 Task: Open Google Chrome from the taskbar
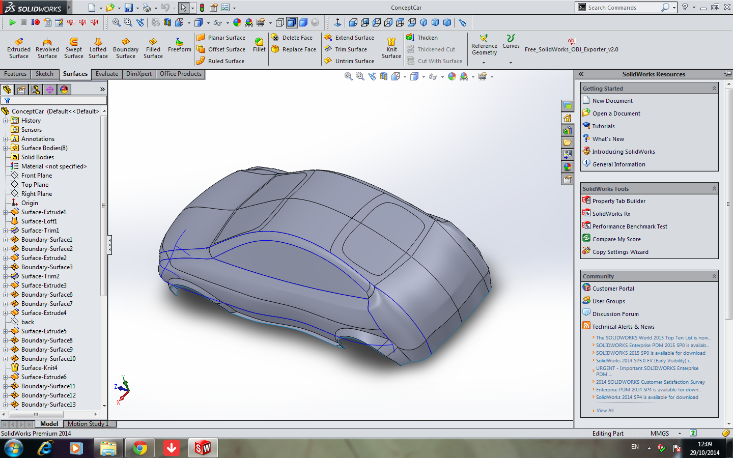(139, 448)
